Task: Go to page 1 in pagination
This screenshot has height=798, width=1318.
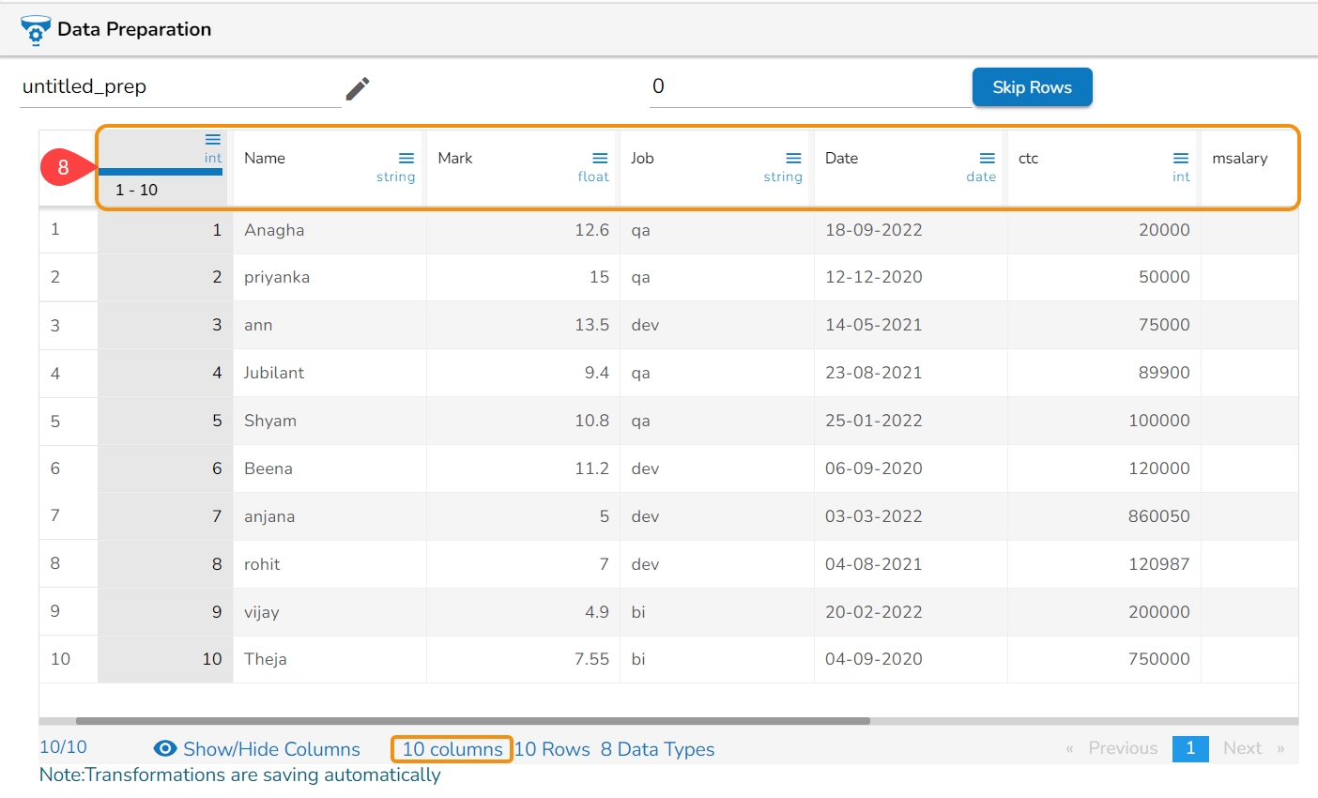Action: point(1189,748)
